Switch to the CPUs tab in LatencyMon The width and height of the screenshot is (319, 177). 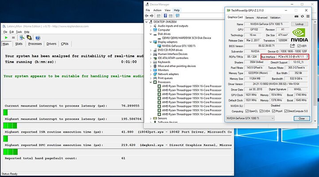(65, 44)
